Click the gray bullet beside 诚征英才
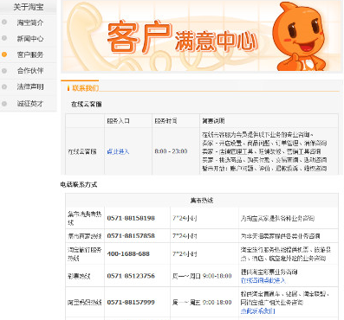 point(4,104)
